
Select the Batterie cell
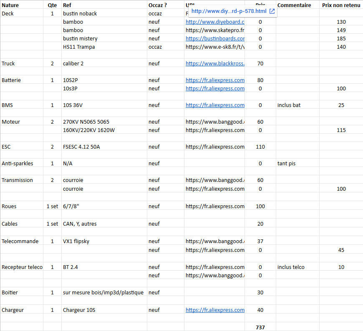(x=22, y=80)
